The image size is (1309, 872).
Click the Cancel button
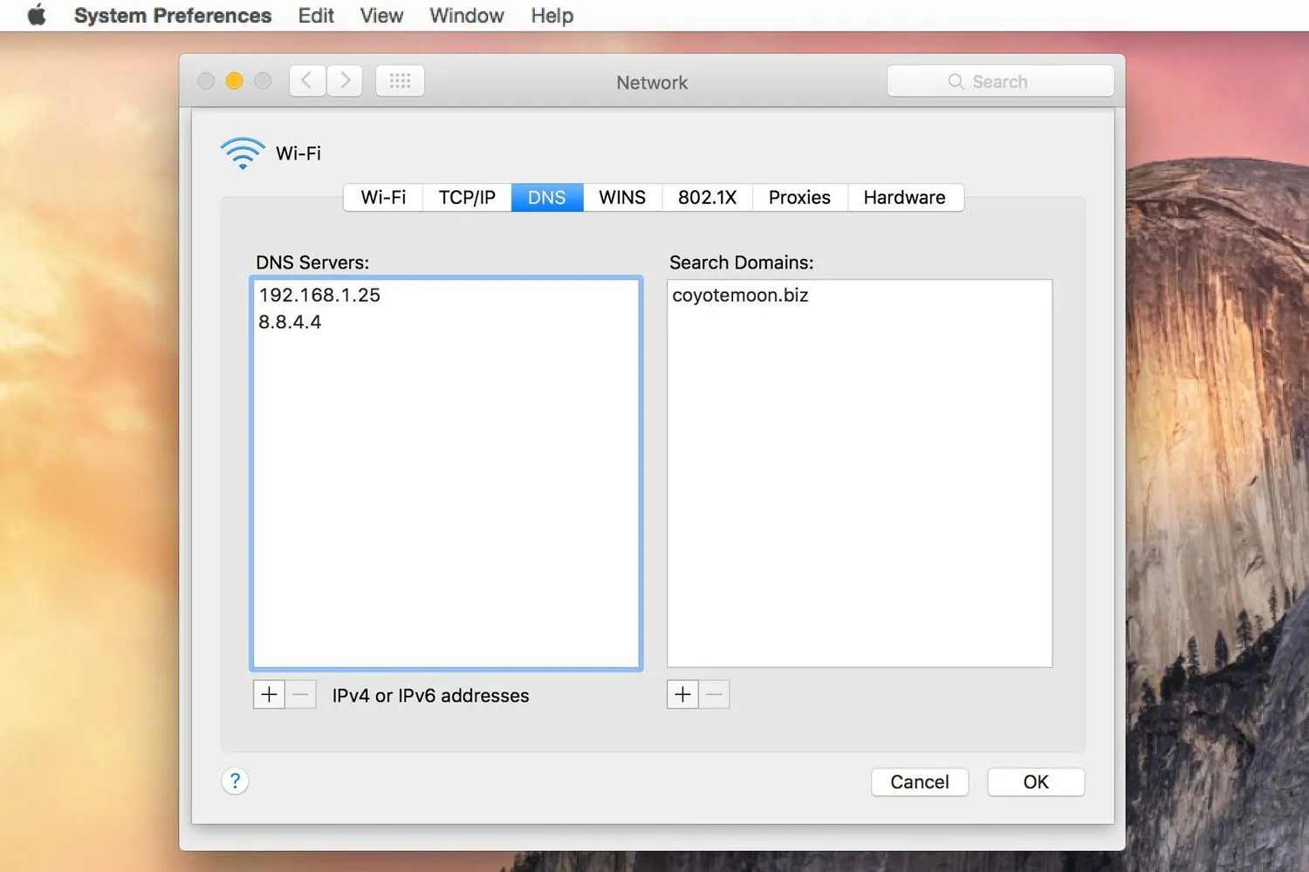(920, 782)
